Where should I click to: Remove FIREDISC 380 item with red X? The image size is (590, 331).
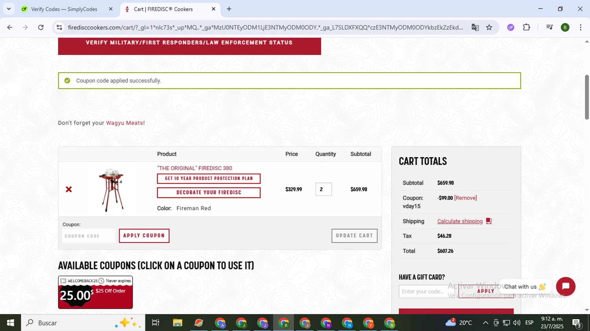(69, 189)
